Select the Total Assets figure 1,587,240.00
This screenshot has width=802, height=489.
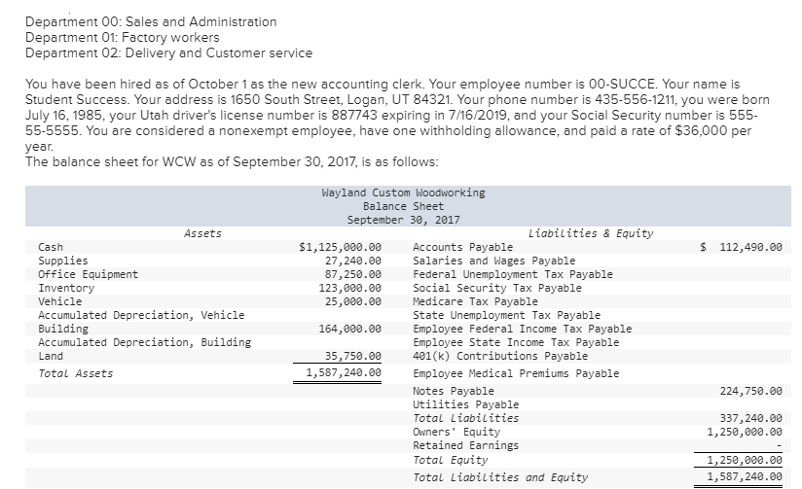(344, 372)
